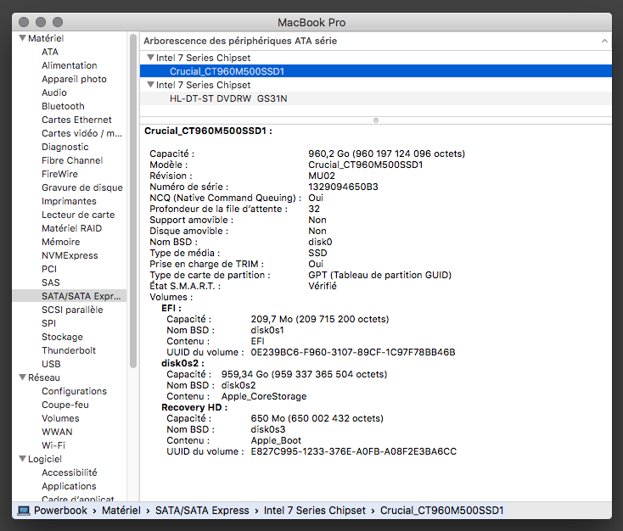The image size is (623, 531).
Task: Select Fibre Channel item
Action: point(72,160)
